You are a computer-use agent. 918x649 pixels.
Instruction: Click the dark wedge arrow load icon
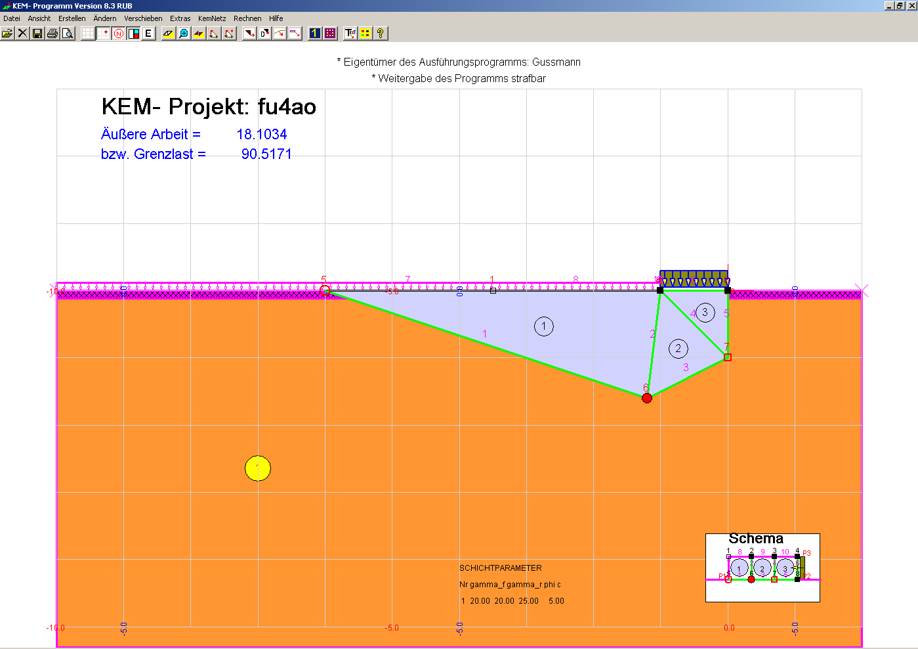click(249, 33)
